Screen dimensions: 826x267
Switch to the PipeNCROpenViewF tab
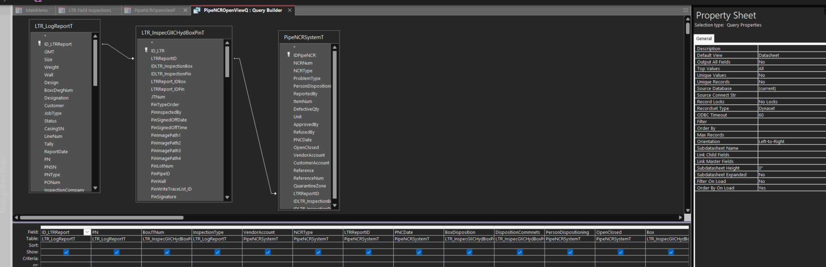coord(154,10)
